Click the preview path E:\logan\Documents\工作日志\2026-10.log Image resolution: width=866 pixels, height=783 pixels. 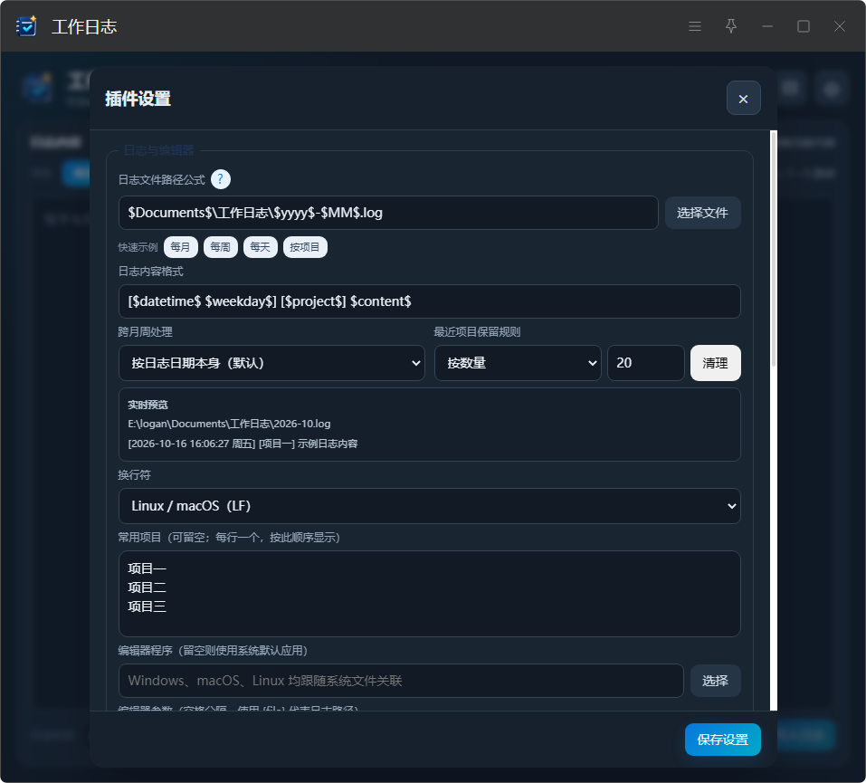(229, 424)
